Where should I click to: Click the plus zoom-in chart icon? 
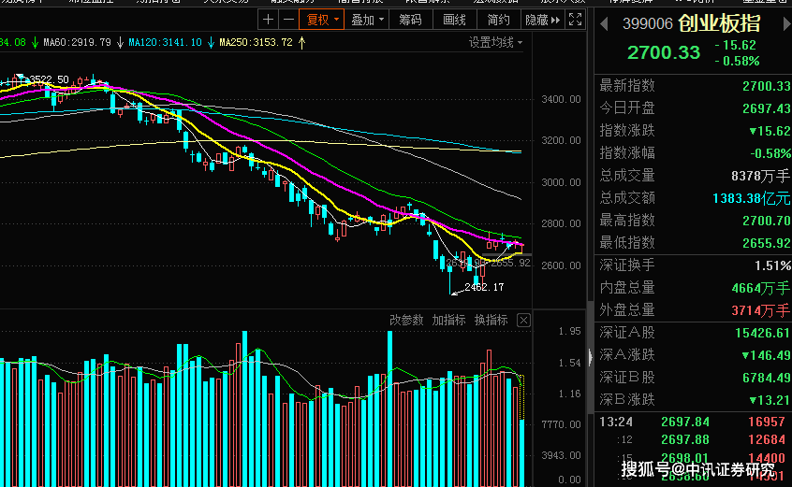[x=268, y=20]
